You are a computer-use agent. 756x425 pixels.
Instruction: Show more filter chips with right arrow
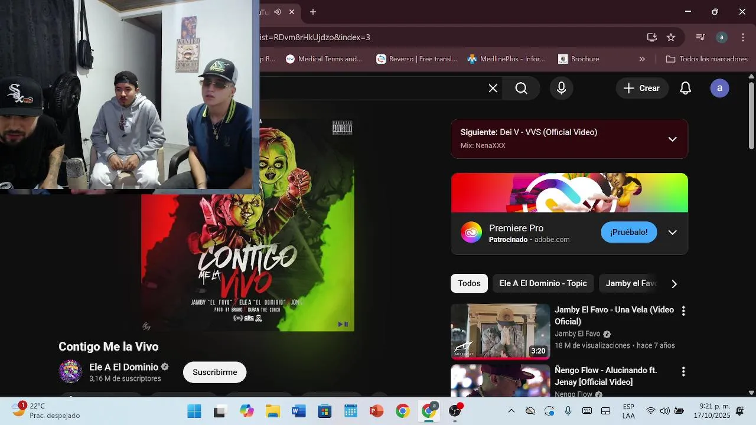coord(674,283)
